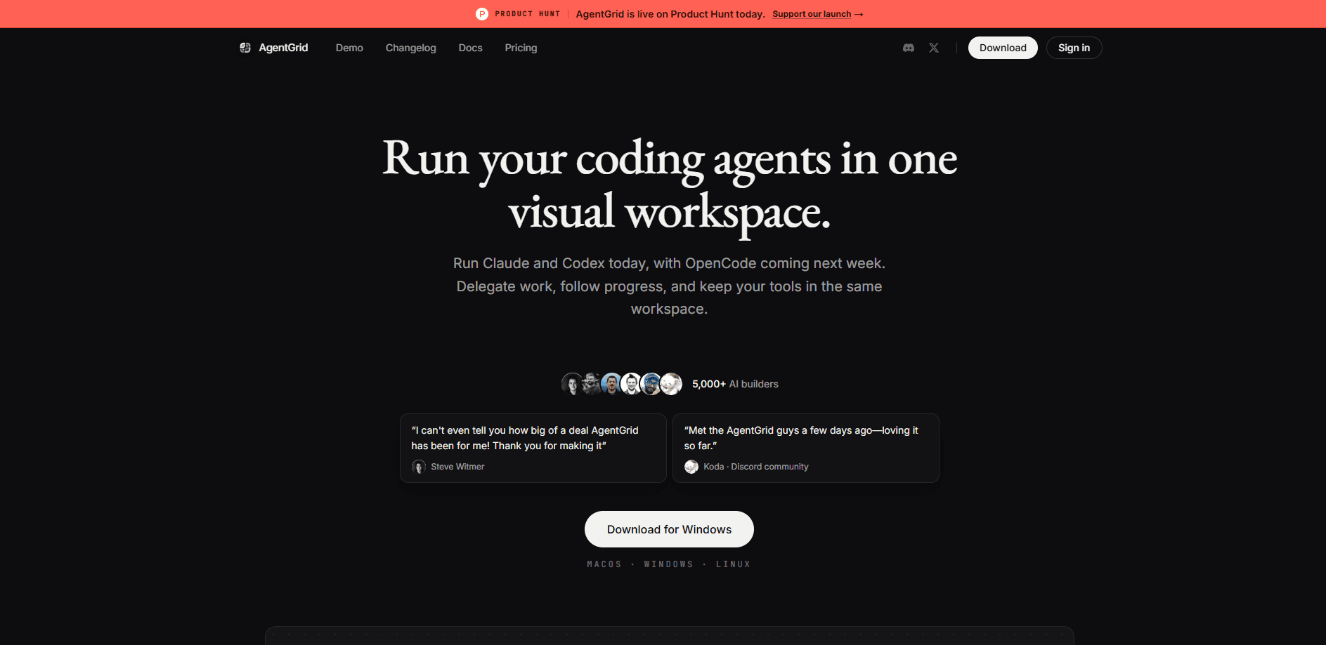The width and height of the screenshot is (1326, 645).
Task: Open the Demo nav item
Action: (349, 48)
